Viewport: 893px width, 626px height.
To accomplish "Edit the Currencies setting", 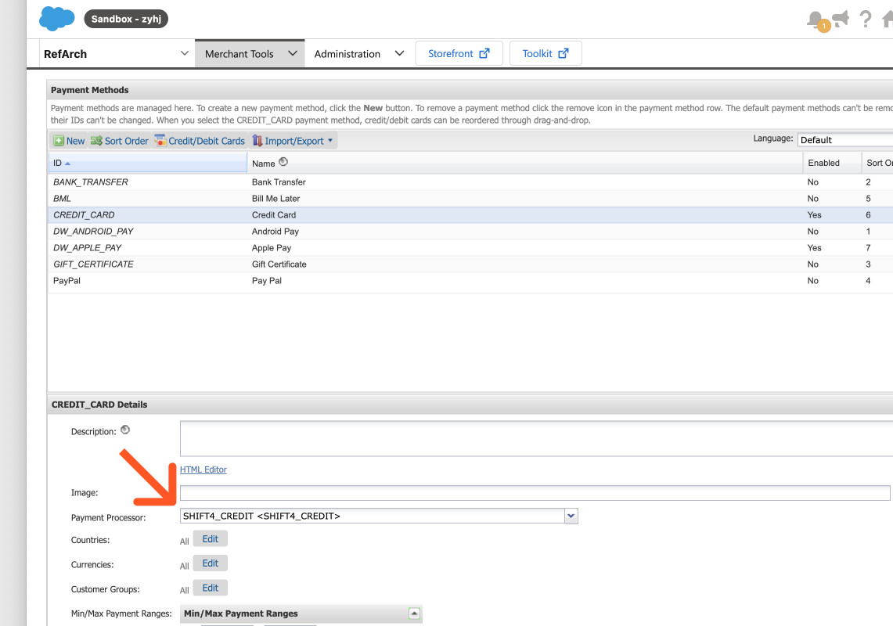I will coord(211,563).
